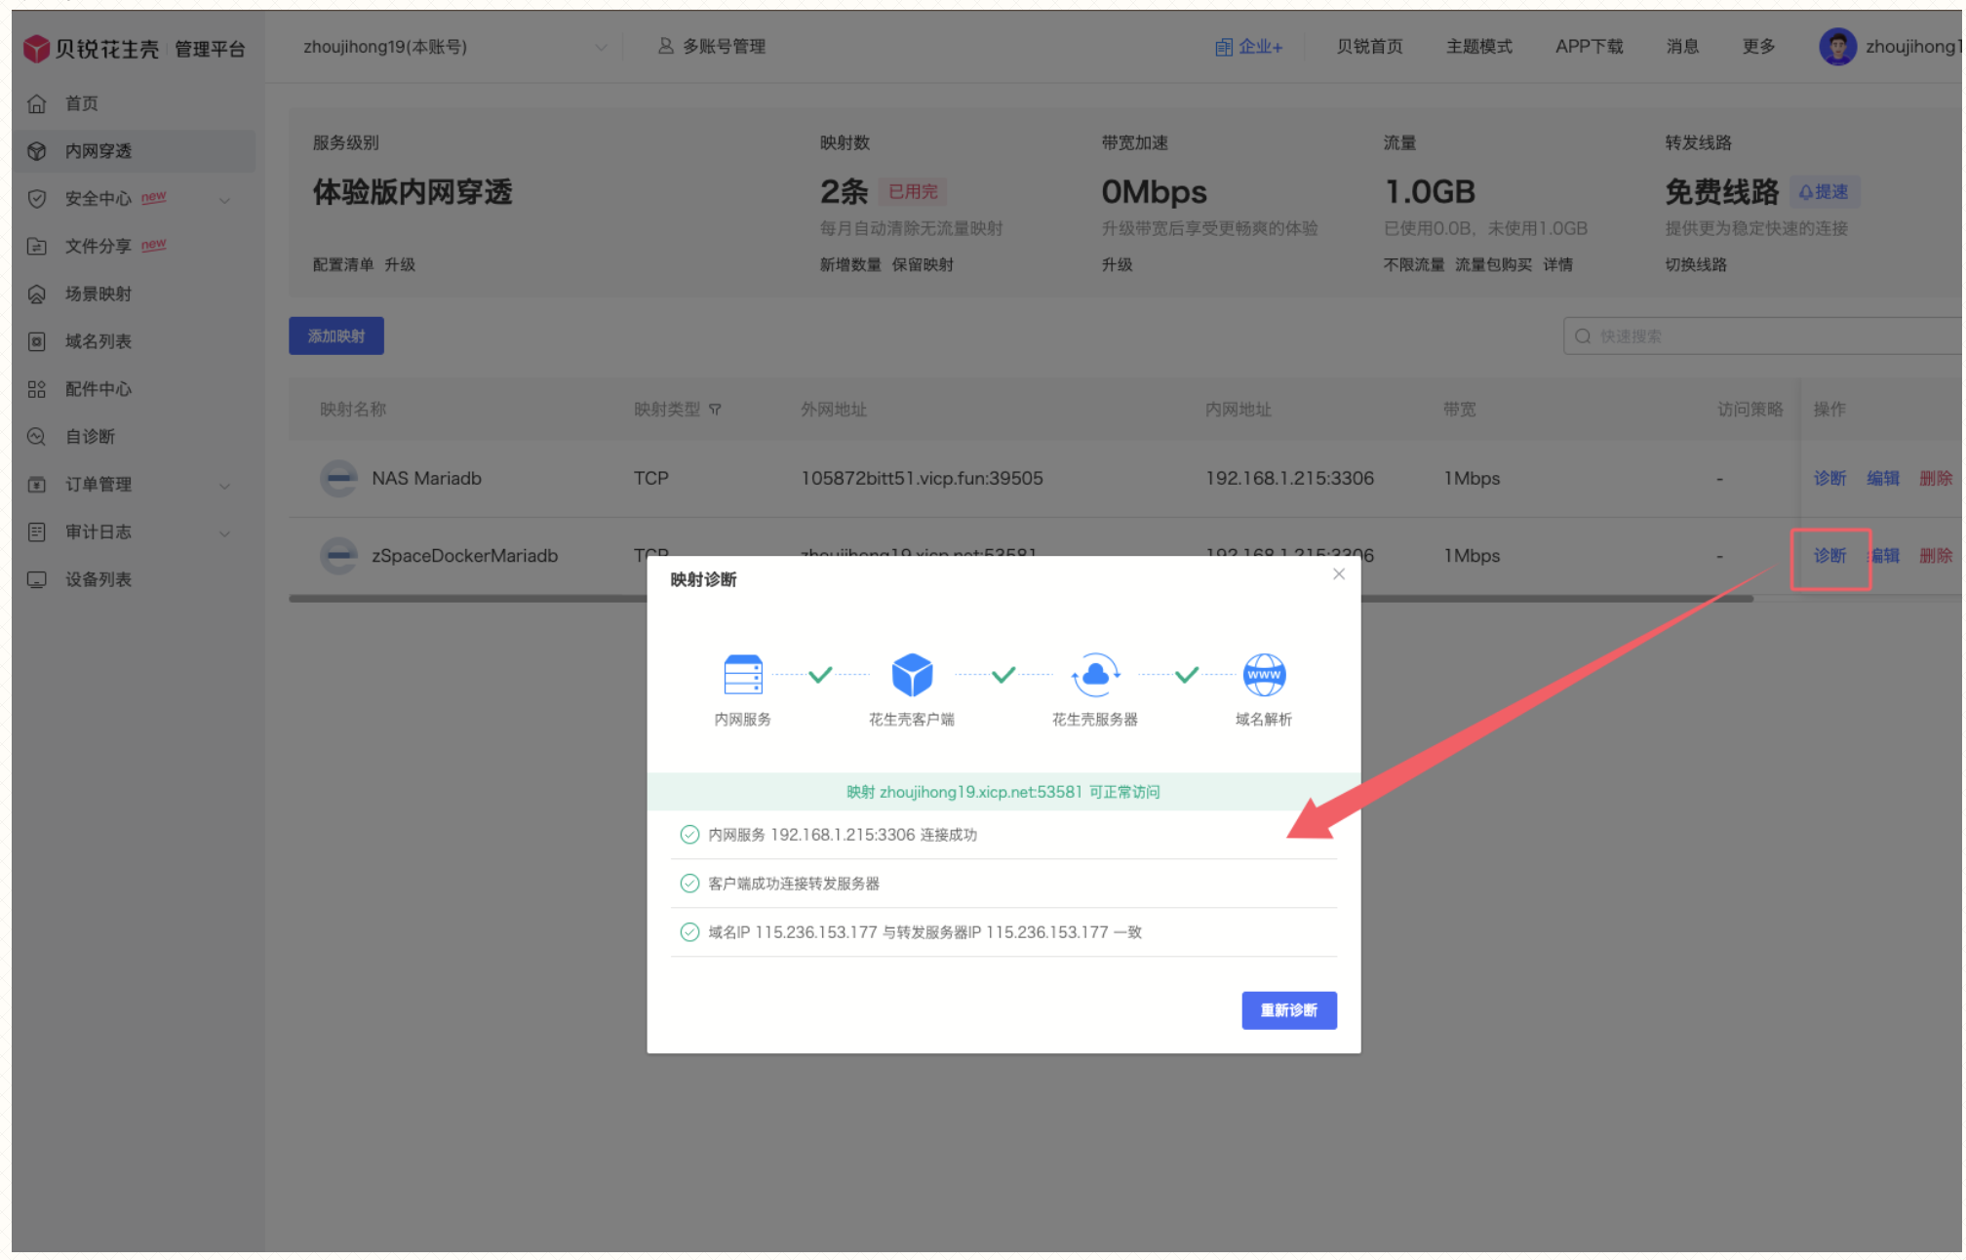Click 自诊断 magnifier icon
This screenshot has height=1260, width=1966.
coord(37,437)
